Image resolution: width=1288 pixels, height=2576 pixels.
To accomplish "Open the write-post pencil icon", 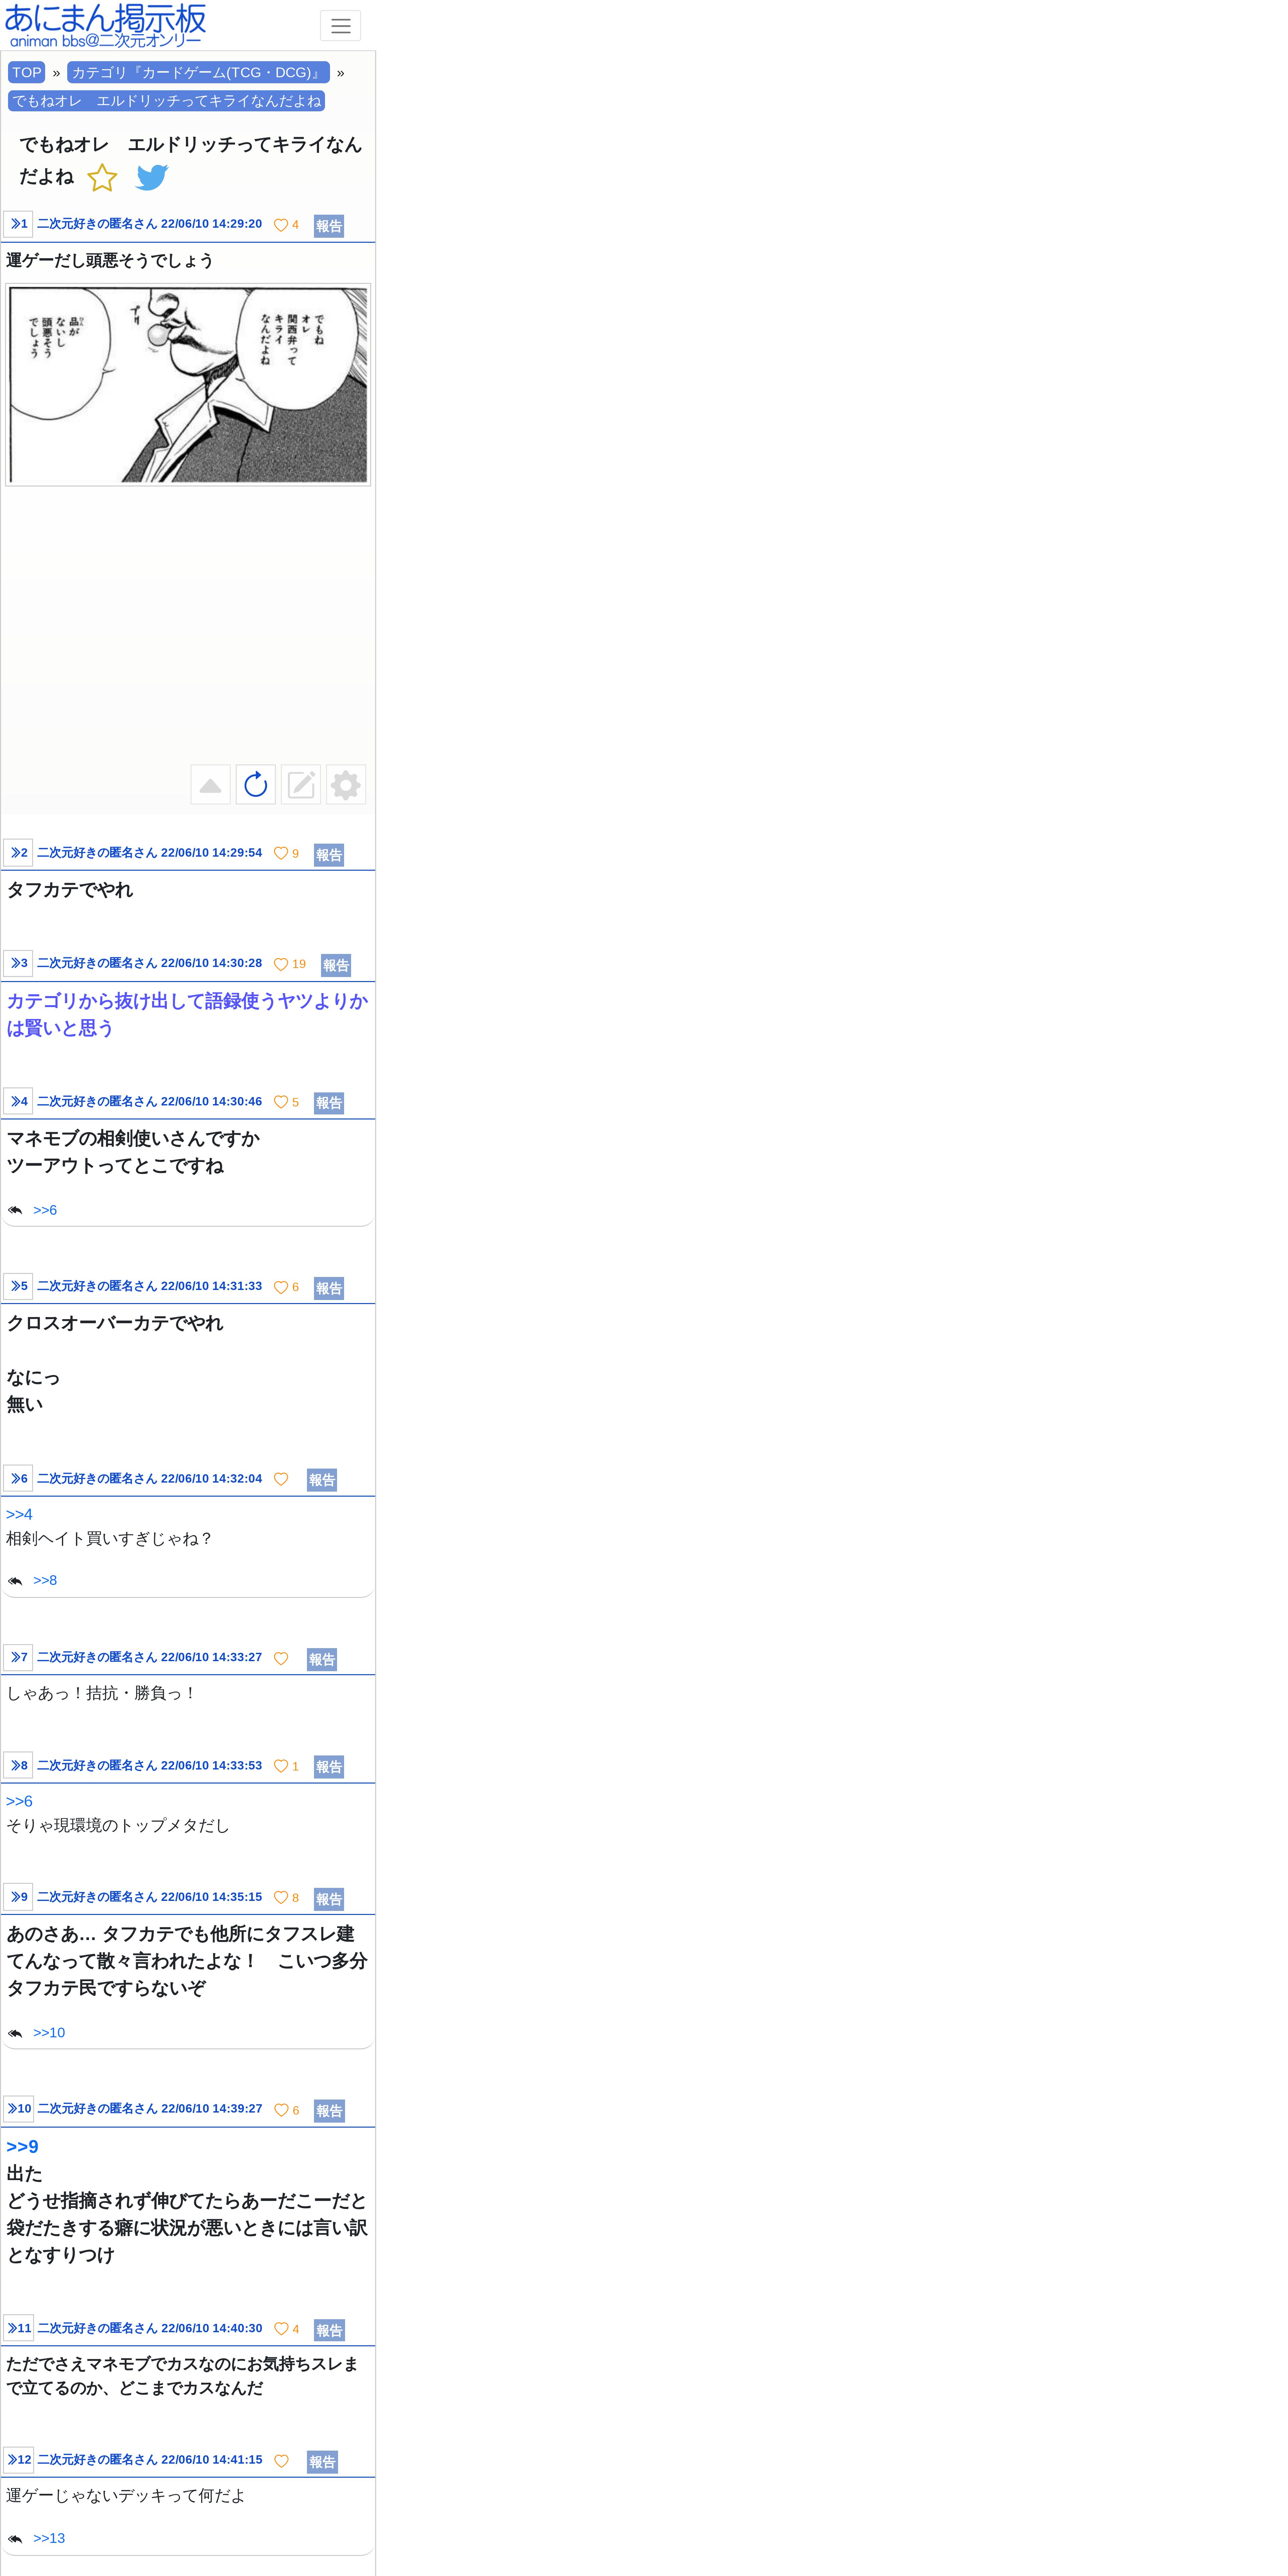I will coord(301,785).
